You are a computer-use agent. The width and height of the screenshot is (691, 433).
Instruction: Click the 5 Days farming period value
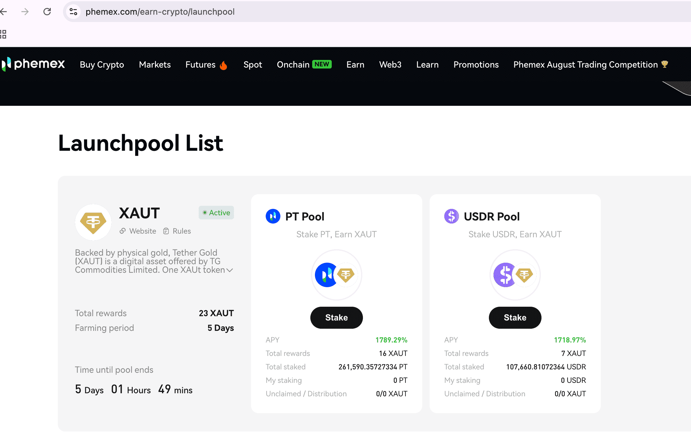pos(220,328)
